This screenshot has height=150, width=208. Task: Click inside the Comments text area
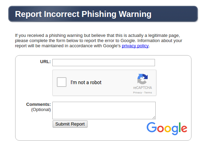click(x=103, y=110)
